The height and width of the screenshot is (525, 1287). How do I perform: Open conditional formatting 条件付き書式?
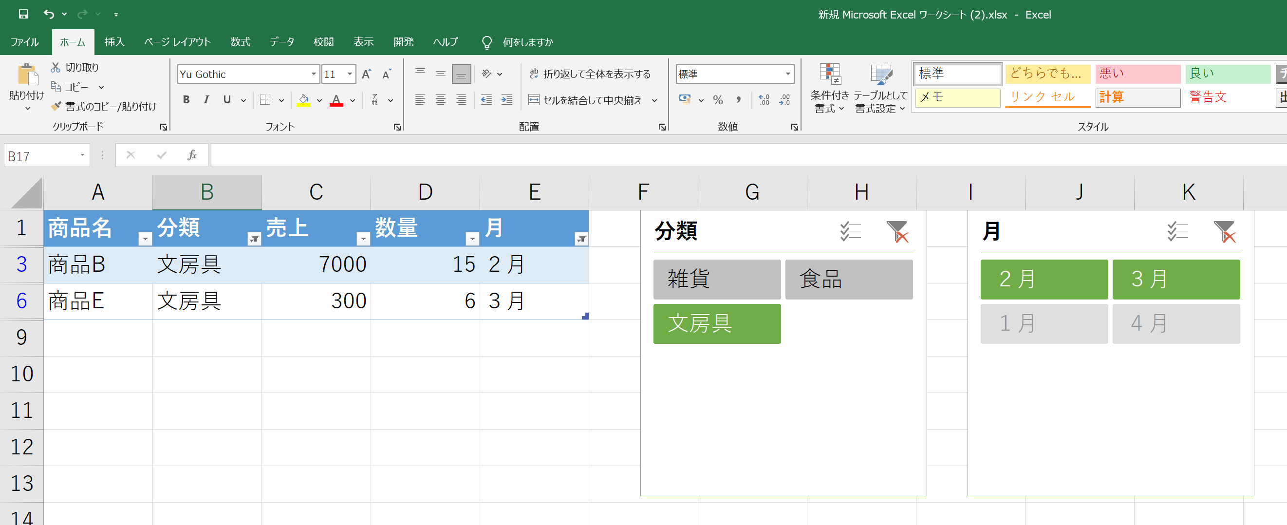coord(829,89)
